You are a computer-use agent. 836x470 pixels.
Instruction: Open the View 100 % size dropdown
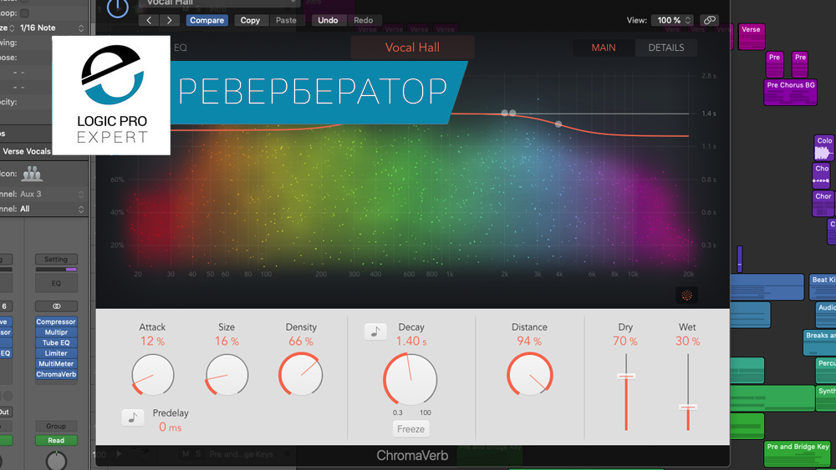click(x=672, y=20)
